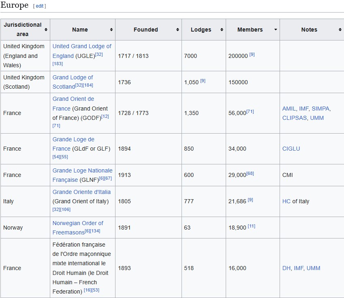The width and height of the screenshot is (344, 298).
Task: Click the edit link beside Europe heading
Action: [x=39, y=6]
